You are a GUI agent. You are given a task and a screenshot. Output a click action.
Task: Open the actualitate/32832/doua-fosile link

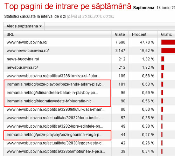point(55,118)
